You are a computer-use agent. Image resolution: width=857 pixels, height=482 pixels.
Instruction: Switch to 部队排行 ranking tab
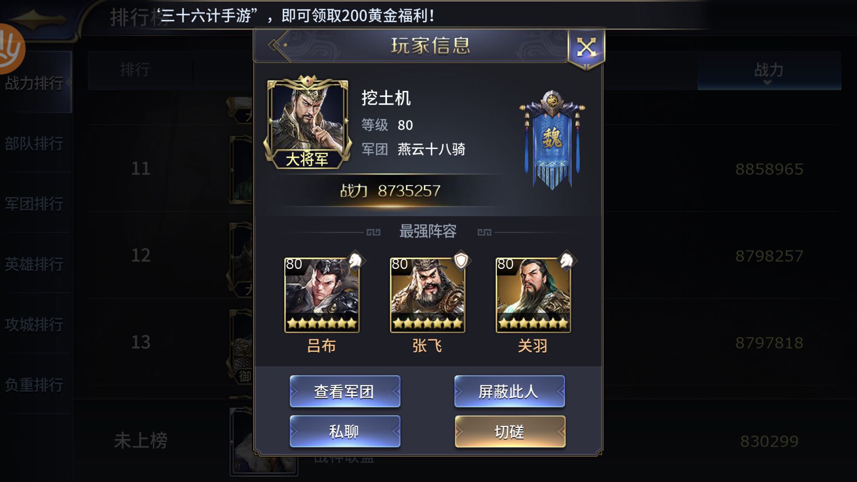(x=35, y=144)
